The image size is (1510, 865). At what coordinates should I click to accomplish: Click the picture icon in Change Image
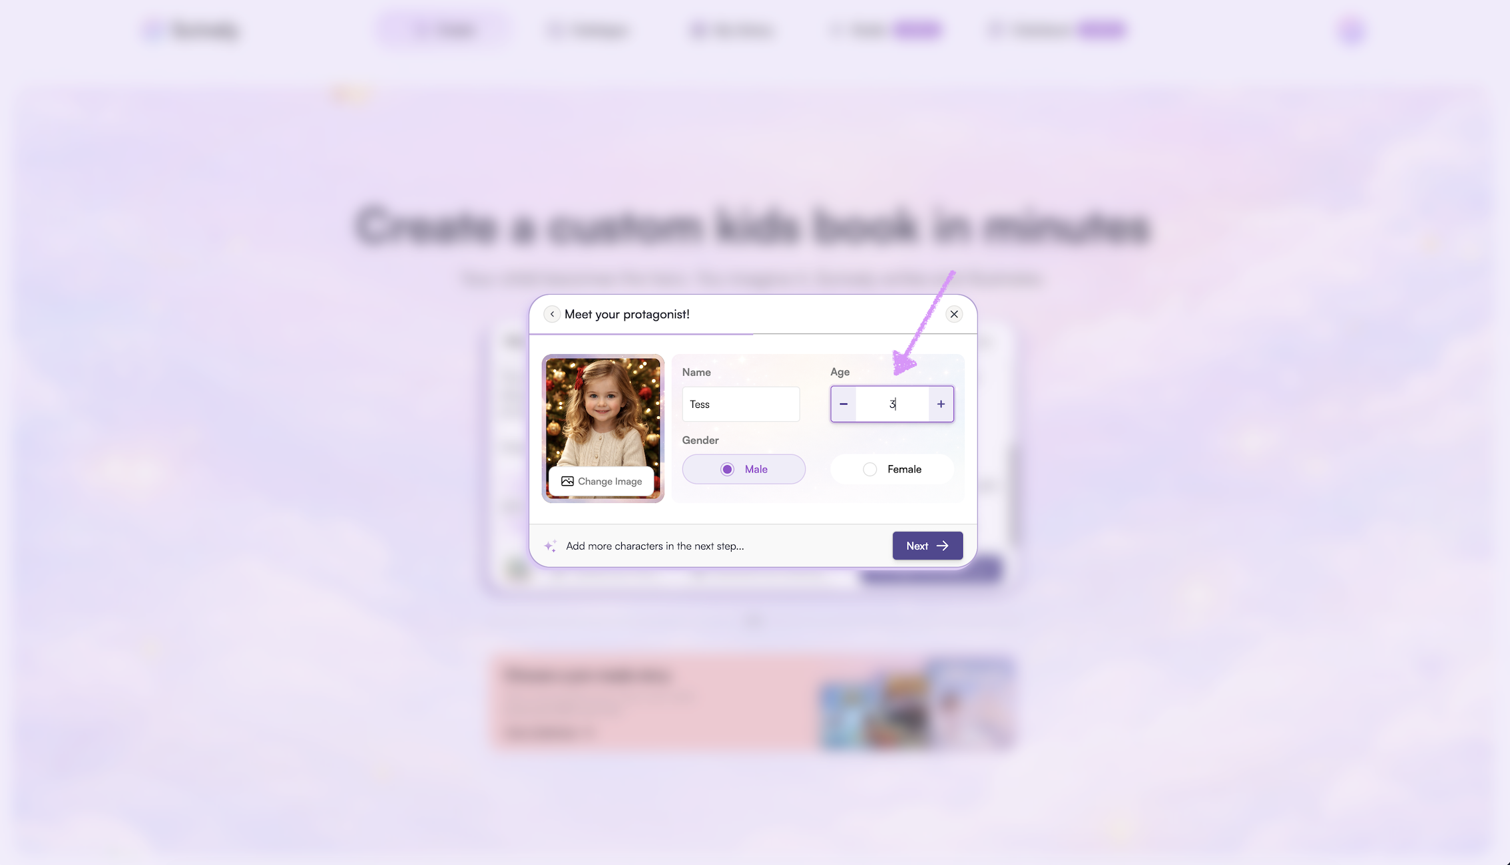tap(567, 481)
